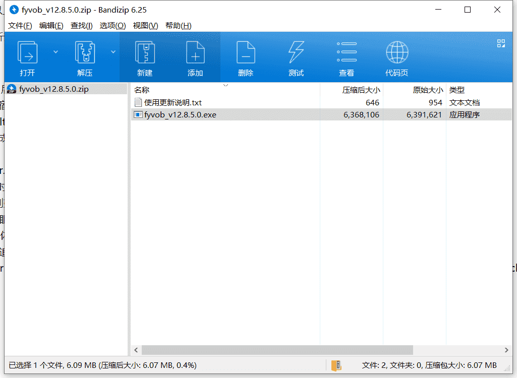The image size is (517, 378).
Task: Click the horizontal scrollbar thumb
Action: coord(277,350)
